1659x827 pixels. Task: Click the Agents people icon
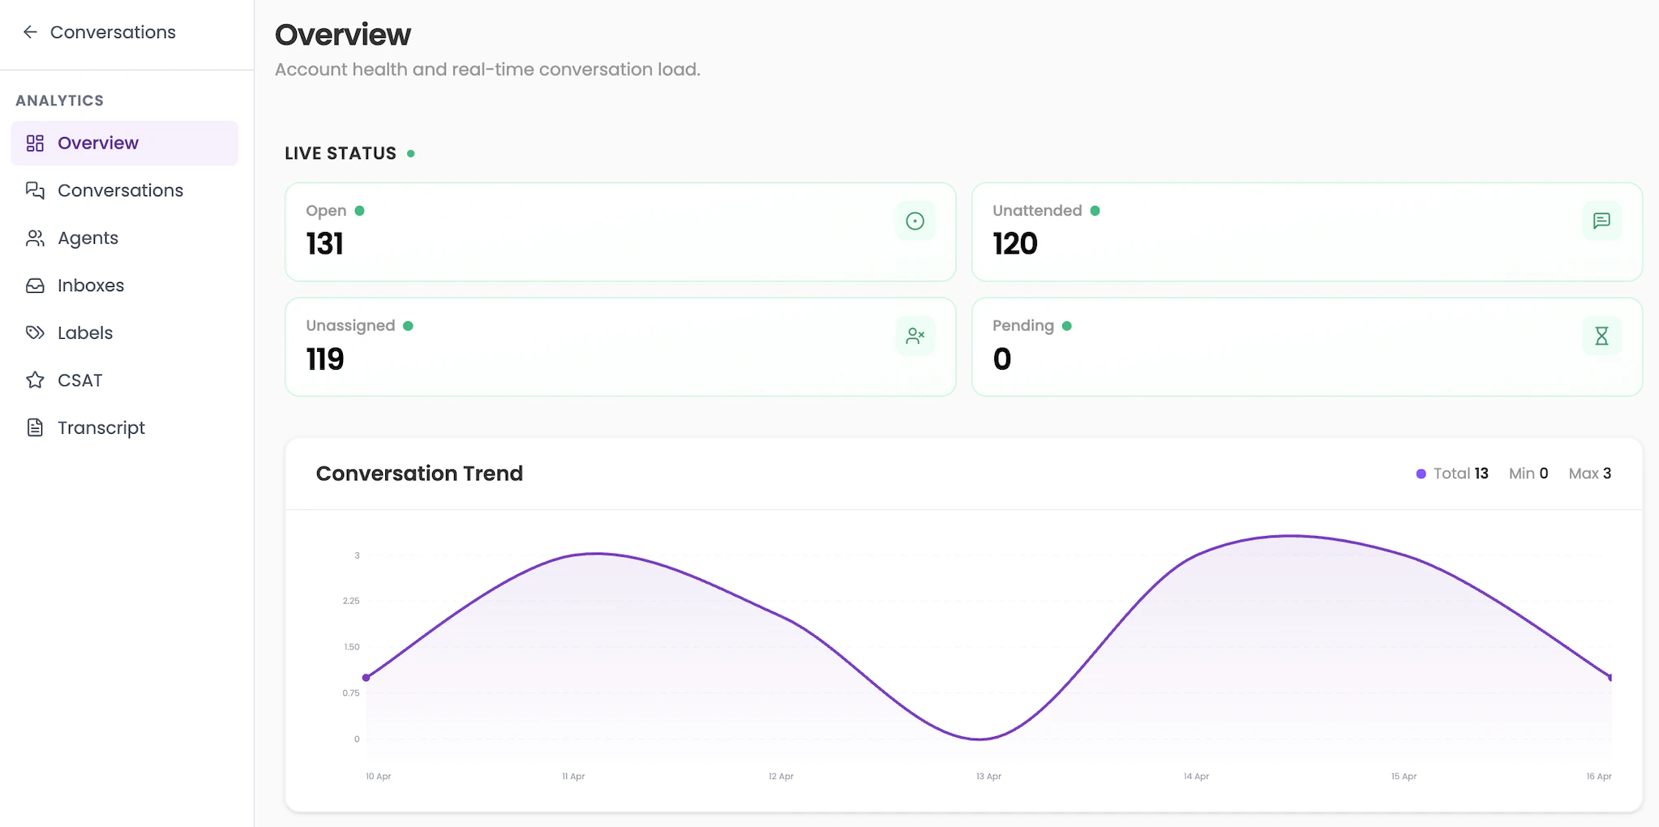(x=34, y=238)
